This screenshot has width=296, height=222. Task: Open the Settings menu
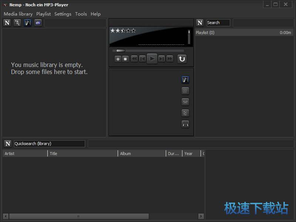pos(63,14)
